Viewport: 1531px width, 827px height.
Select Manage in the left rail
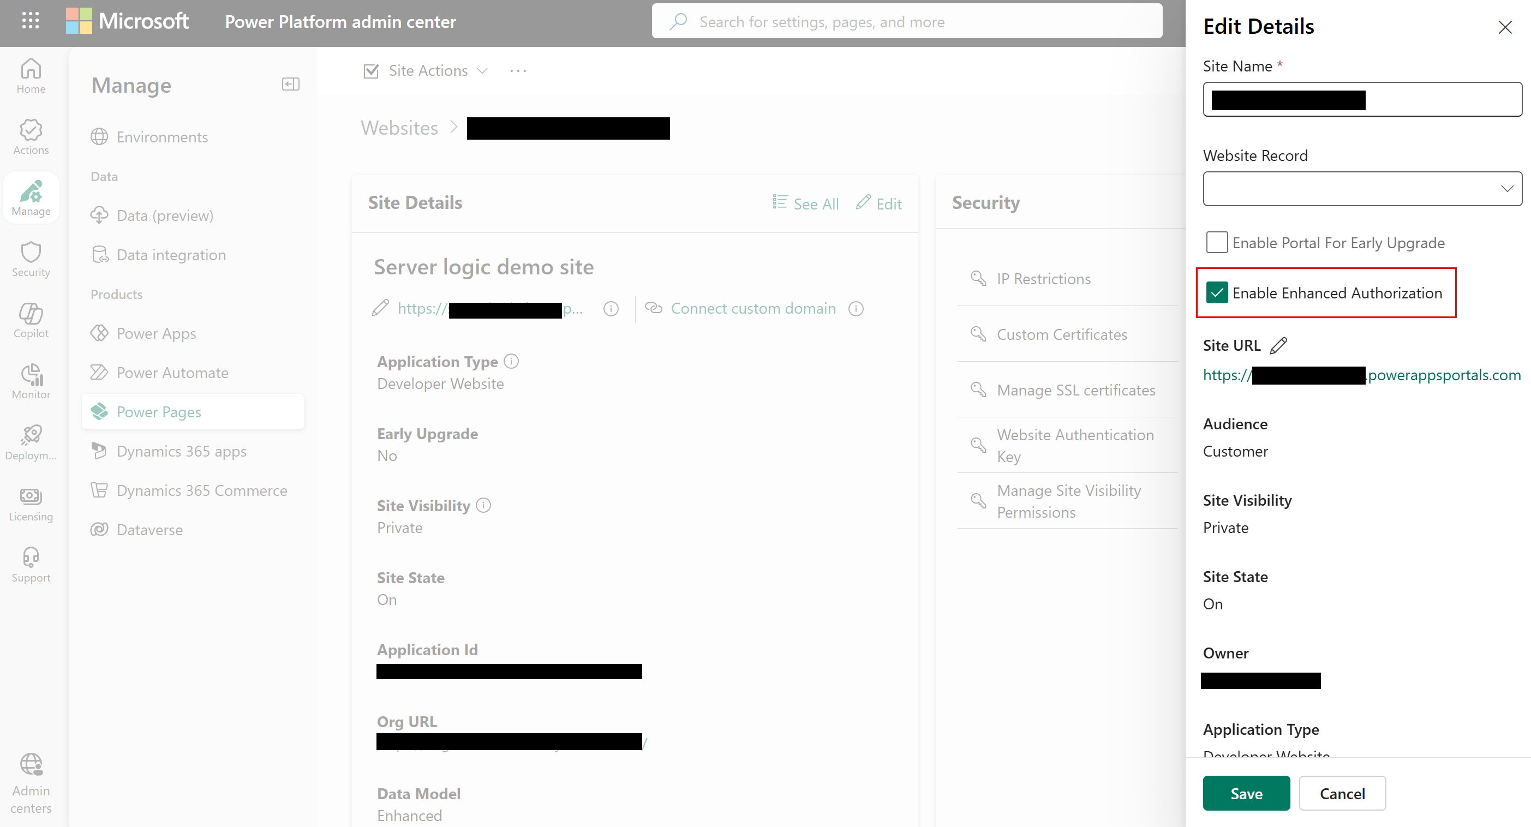point(31,199)
